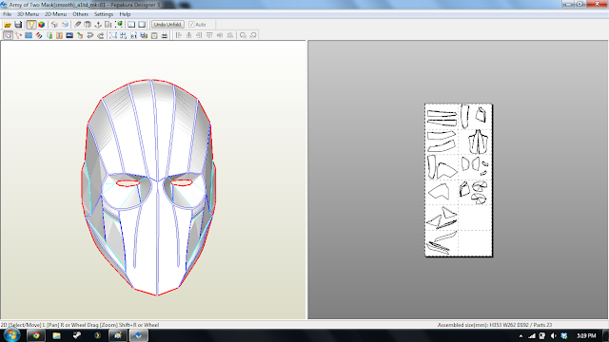Click the green cube with dotted frame icon
The width and height of the screenshot is (609, 342).
pos(119,25)
